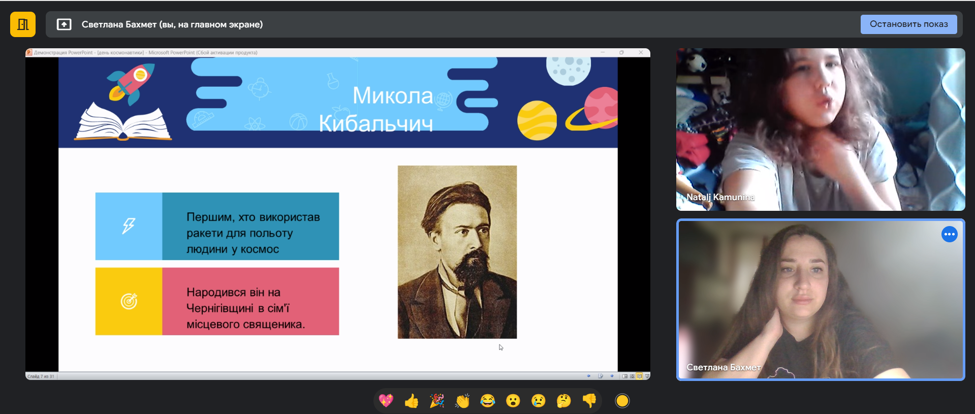
Task: Click the Остановить показ button
Action: (908, 24)
